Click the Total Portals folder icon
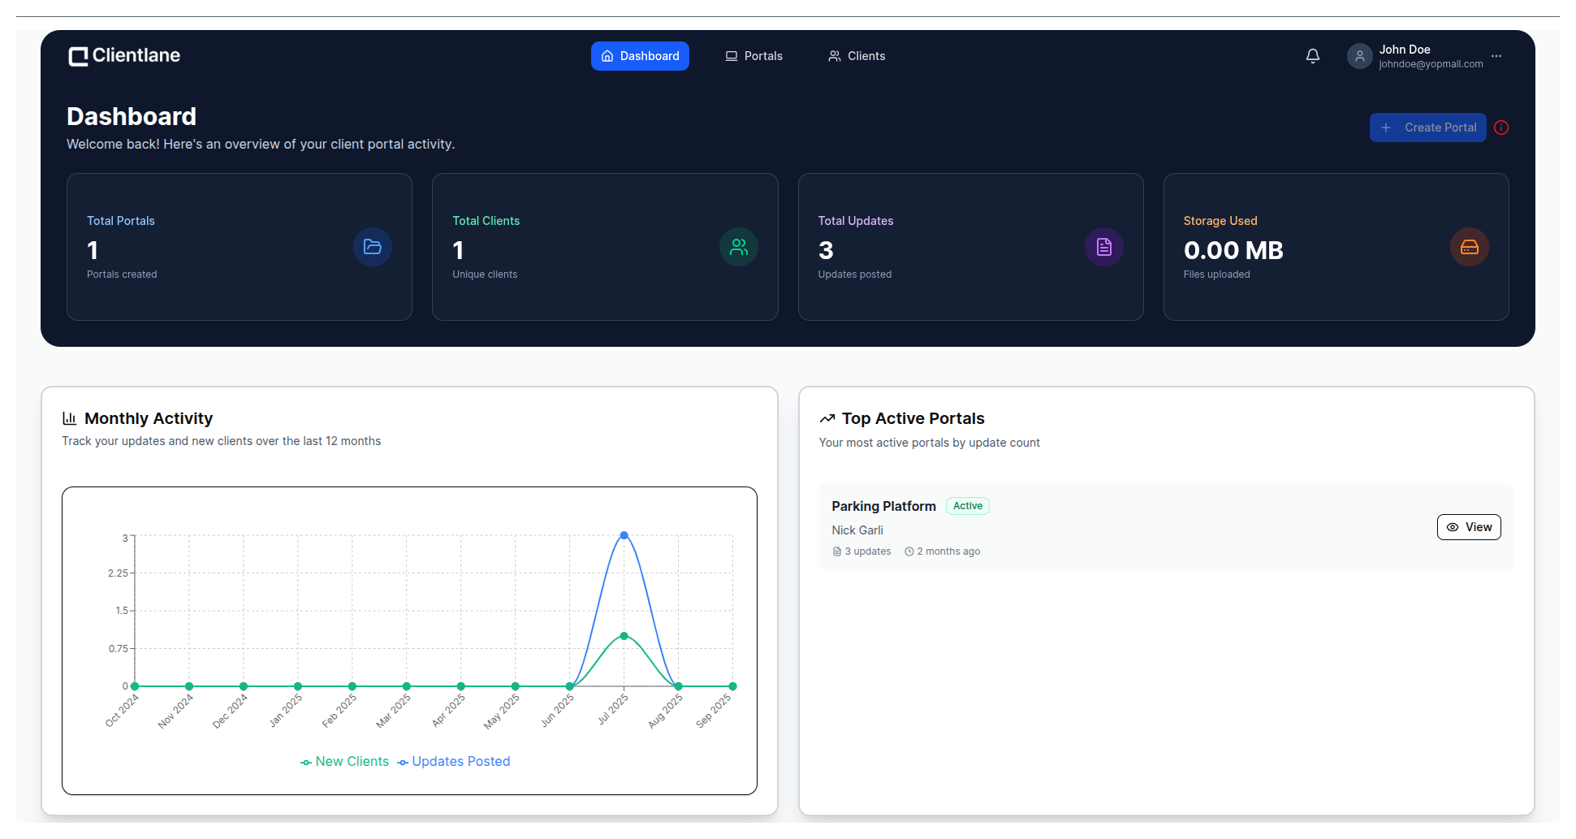Image resolution: width=1576 pixels, height=839 pixels. click(373, 247)
